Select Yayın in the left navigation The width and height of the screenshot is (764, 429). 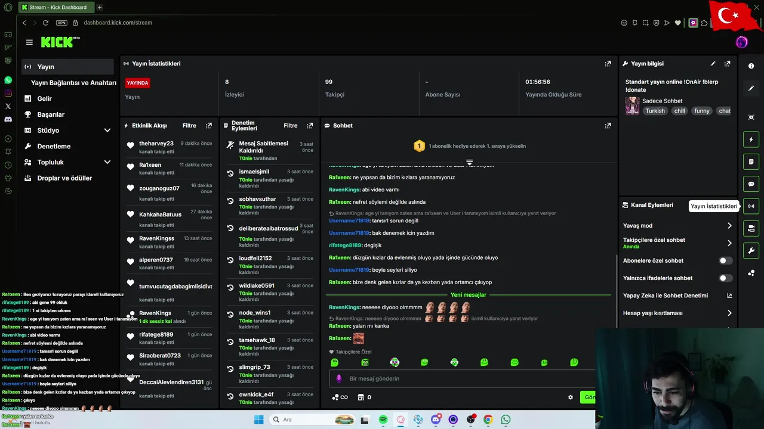[67, 67]
